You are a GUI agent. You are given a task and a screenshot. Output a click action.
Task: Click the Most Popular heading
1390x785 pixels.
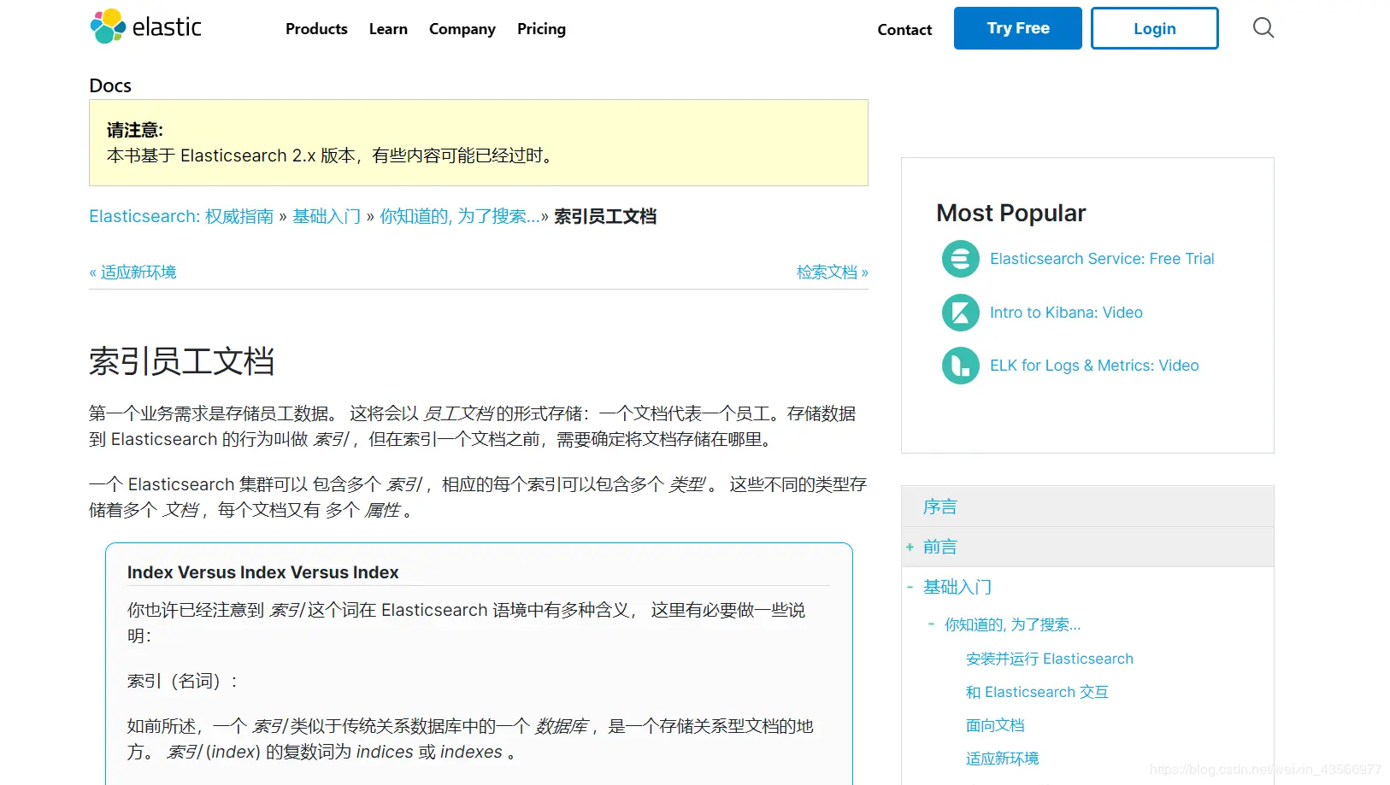pyautogui.click(x=1010, y=213)
